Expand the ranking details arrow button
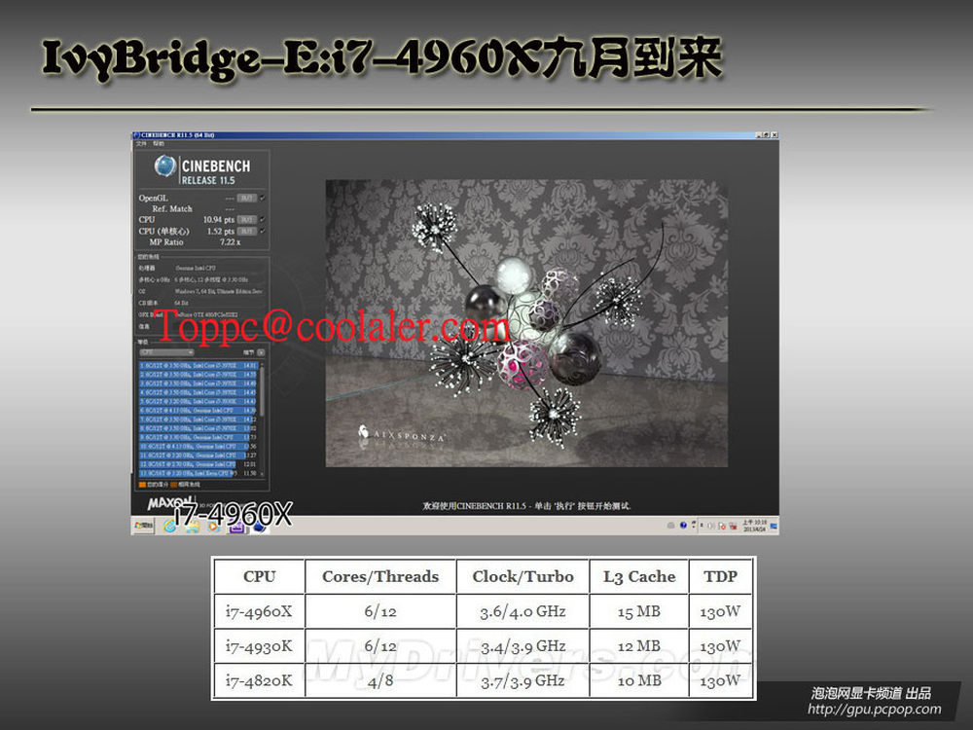Viewport: 973px width, 730px height. (261, 352)
